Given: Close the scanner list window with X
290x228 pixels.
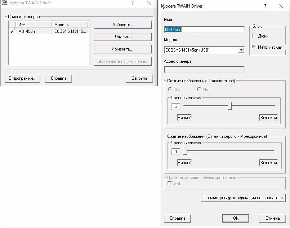Looking at the screenshot, I should pos(149,3).
